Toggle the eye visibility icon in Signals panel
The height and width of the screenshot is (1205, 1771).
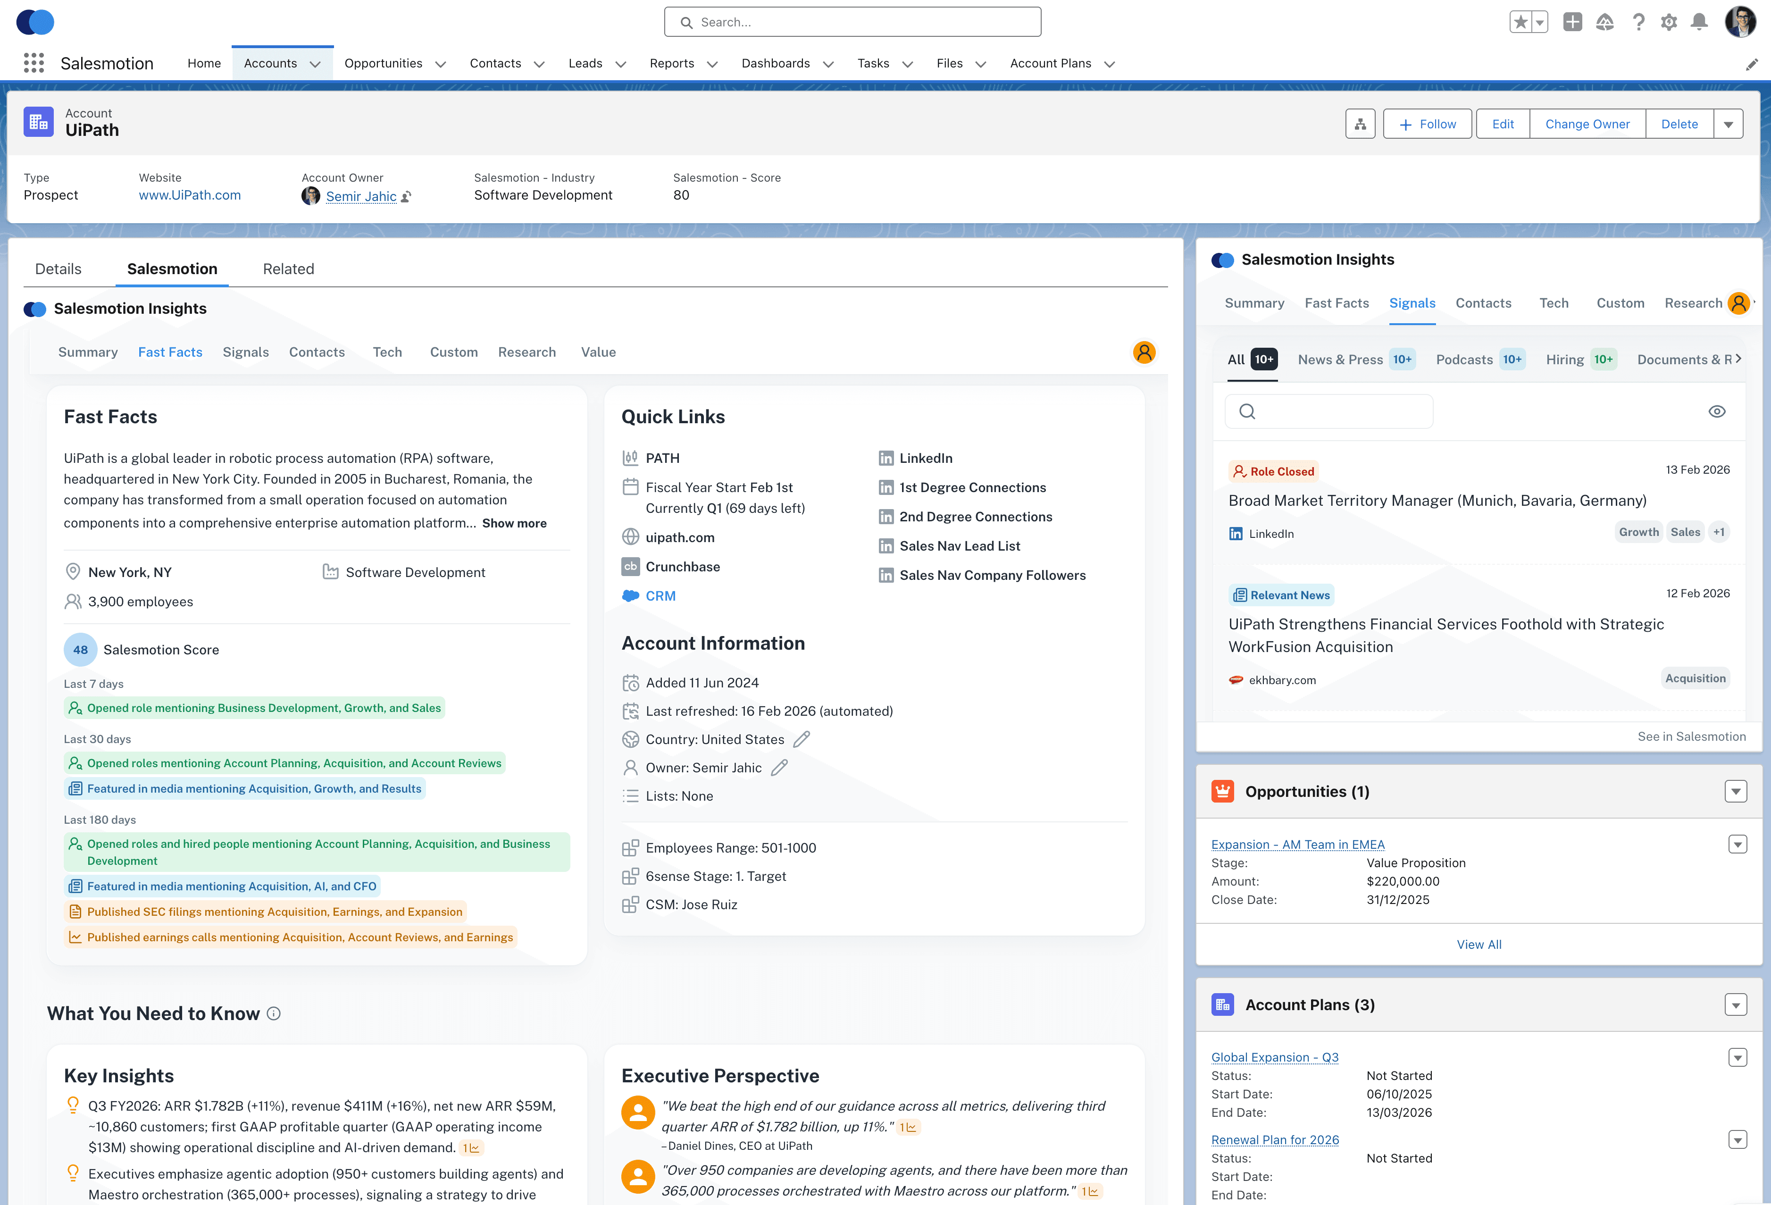click(1717, 411)
